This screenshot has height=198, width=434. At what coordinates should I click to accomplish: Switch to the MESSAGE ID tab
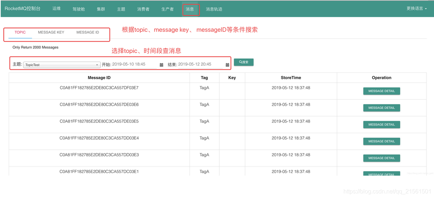[88, 32]
